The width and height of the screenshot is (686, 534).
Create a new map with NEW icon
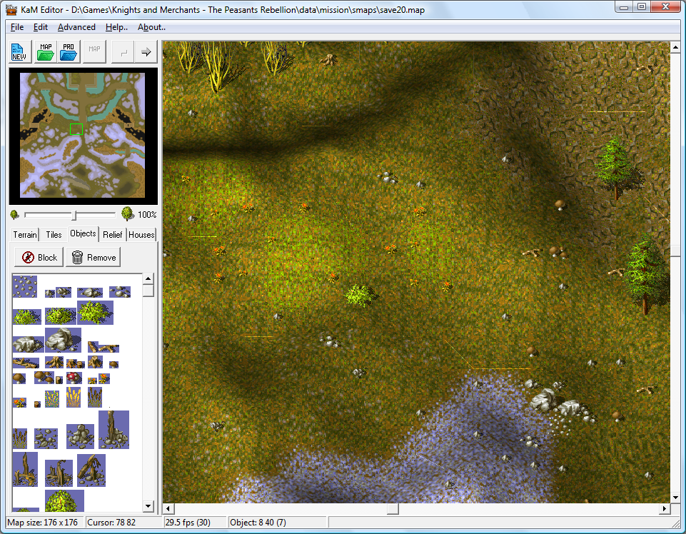(x=20, y=51)
